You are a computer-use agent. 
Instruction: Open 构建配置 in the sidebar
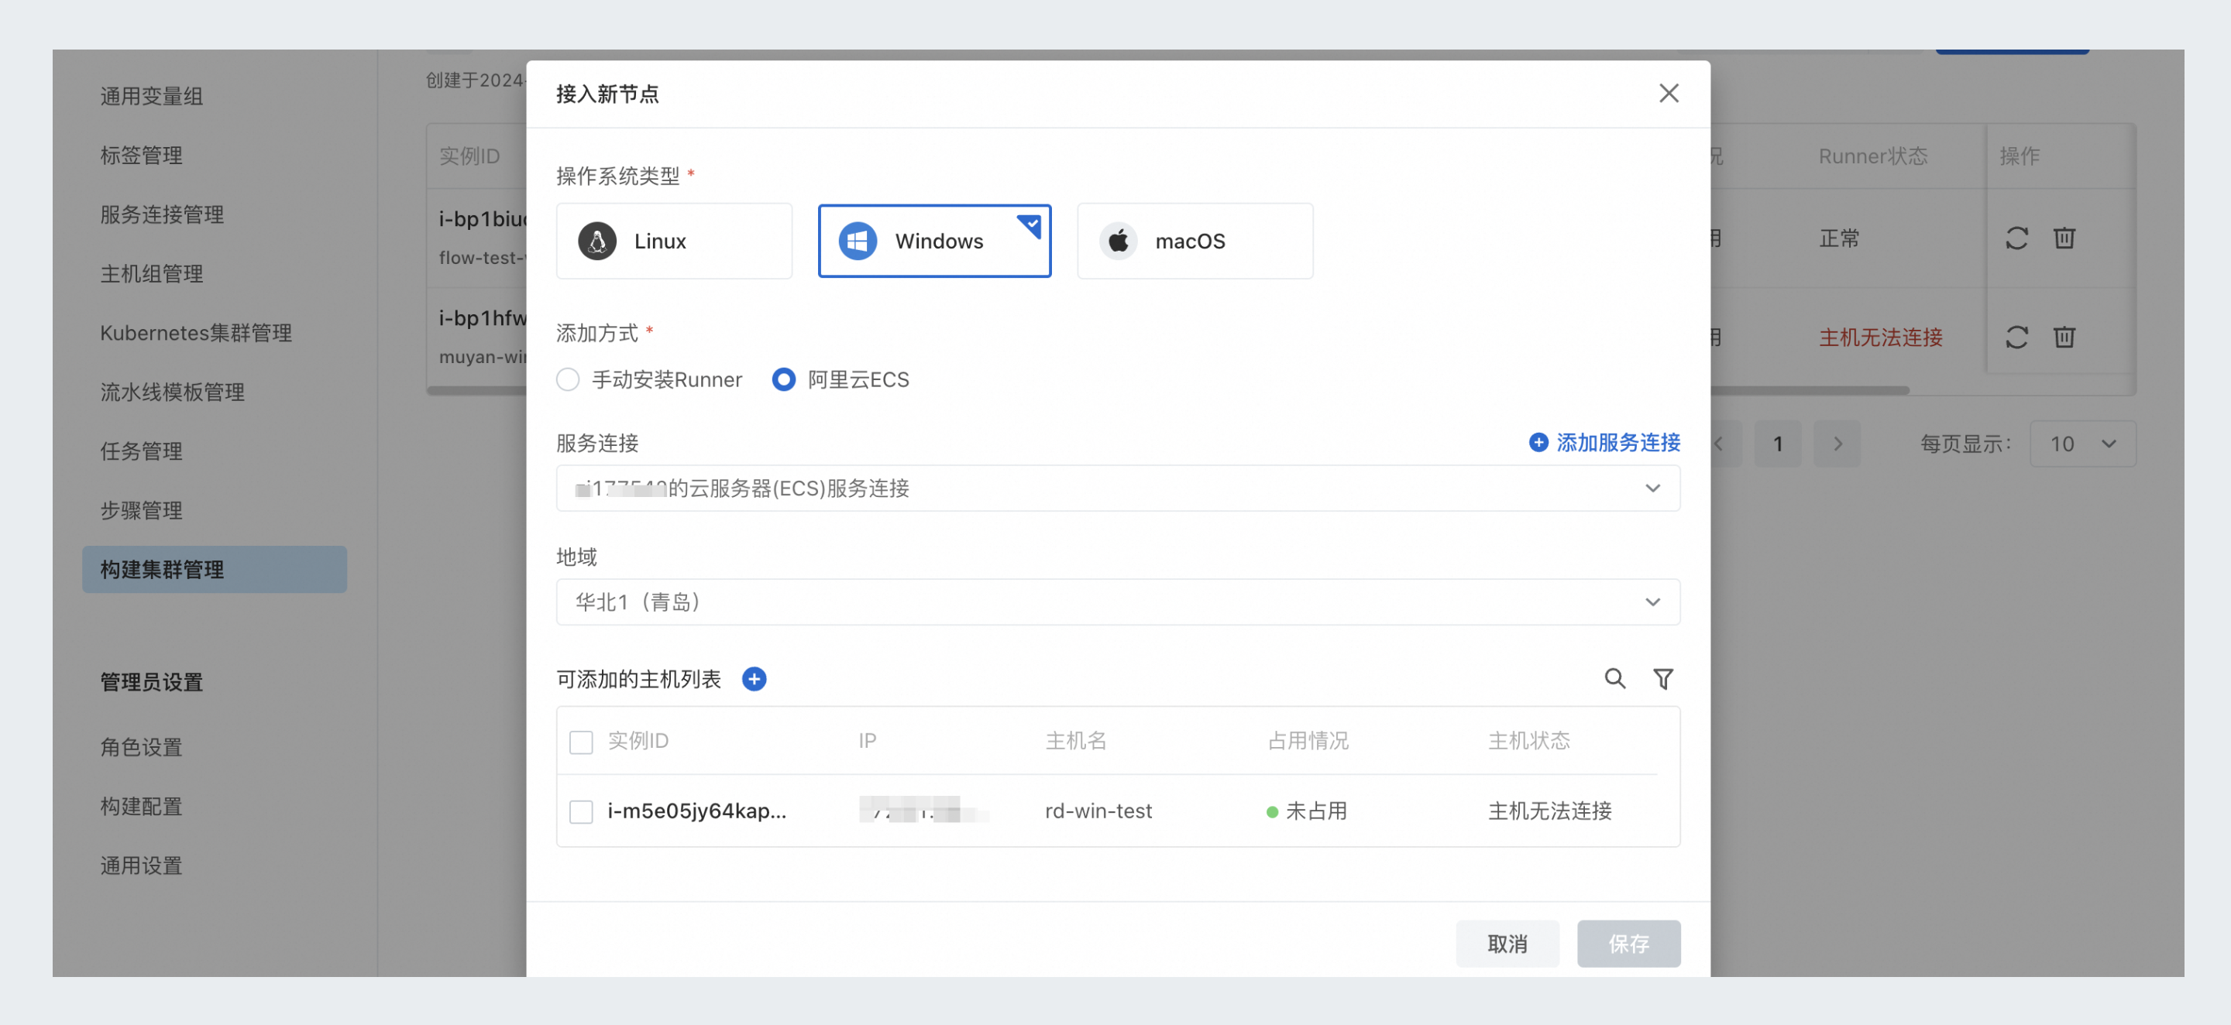pos(141,806)
